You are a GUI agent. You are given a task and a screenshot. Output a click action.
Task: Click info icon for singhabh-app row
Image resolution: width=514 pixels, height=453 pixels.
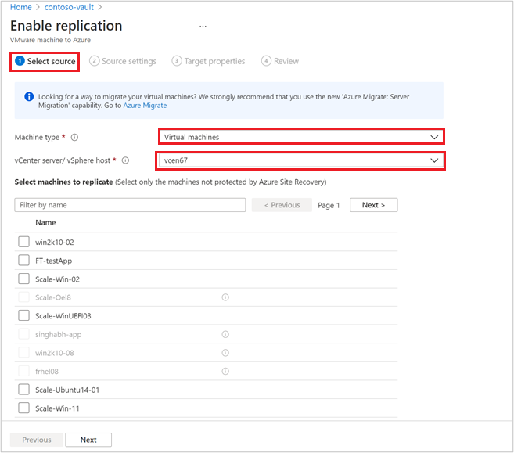(x=225, y=334)
